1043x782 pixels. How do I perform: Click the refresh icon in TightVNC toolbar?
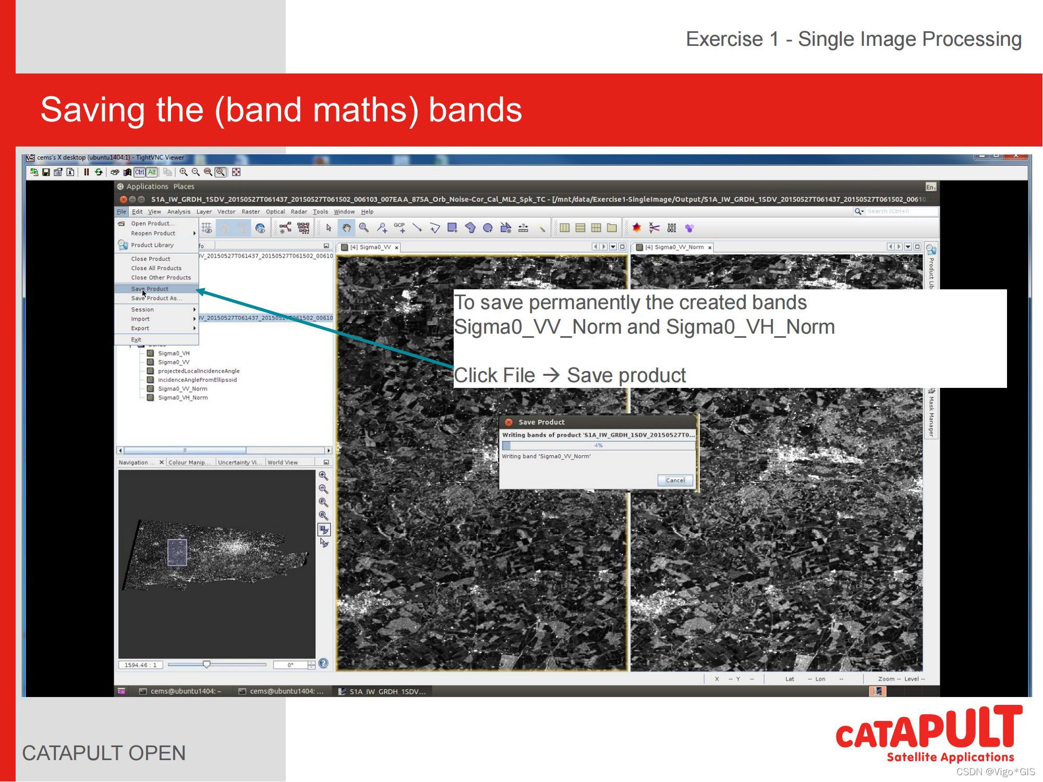pos(99,172)
